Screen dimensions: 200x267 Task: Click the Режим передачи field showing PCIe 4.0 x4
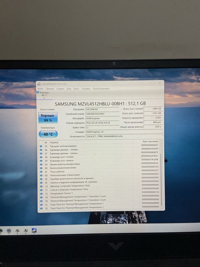coord(102,123)
